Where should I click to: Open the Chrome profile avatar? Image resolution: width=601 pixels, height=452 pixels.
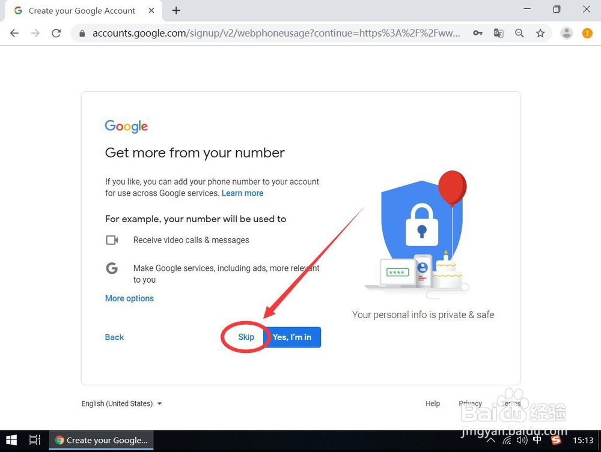(567, 33)
